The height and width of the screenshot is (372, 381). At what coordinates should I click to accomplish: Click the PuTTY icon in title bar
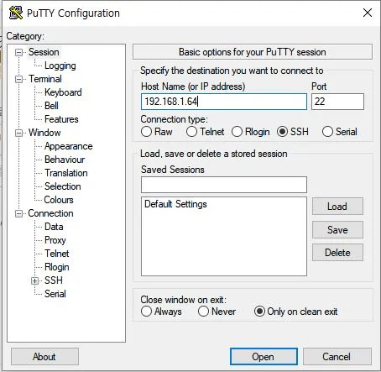pyautogui.click(x=16, y=13)
